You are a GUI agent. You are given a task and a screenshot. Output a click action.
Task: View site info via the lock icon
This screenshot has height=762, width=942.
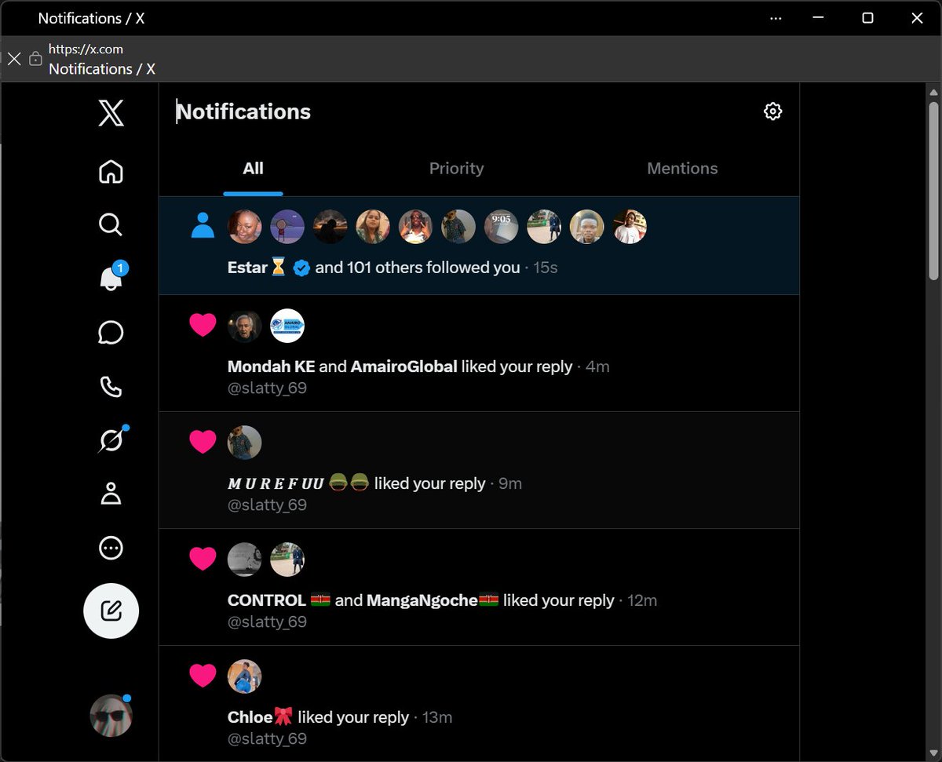(35, 58)
